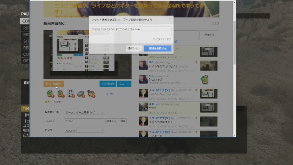Select the brown cup item icon
293x165 pixels.
pos(61,93)
